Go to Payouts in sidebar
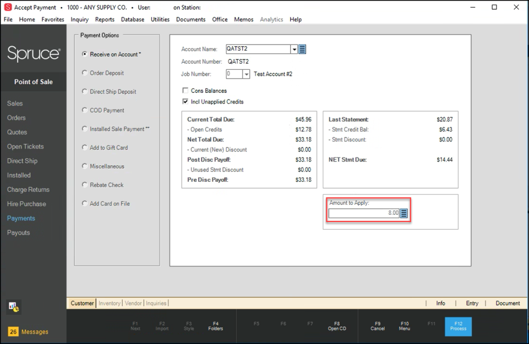Screen dimensions: 529x344 tap(19, 233)
